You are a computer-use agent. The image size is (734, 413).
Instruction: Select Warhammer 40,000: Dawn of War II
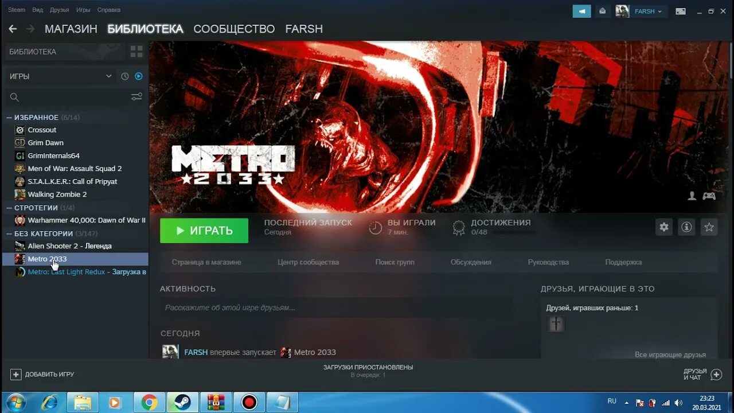86,220
